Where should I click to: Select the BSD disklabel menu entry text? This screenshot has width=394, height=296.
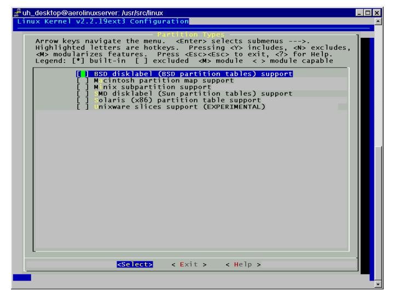pos(193,74)
